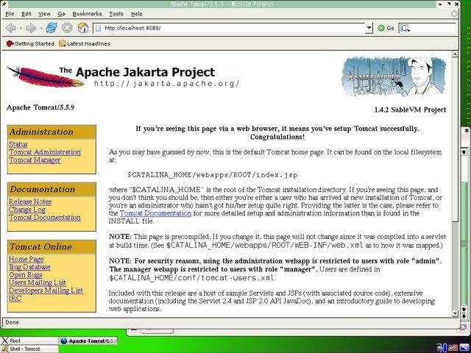Image resolution: width=471 pixels, height=353 pixels.
Task: Open the Developers Mailing List link
Action: (46, 290)
